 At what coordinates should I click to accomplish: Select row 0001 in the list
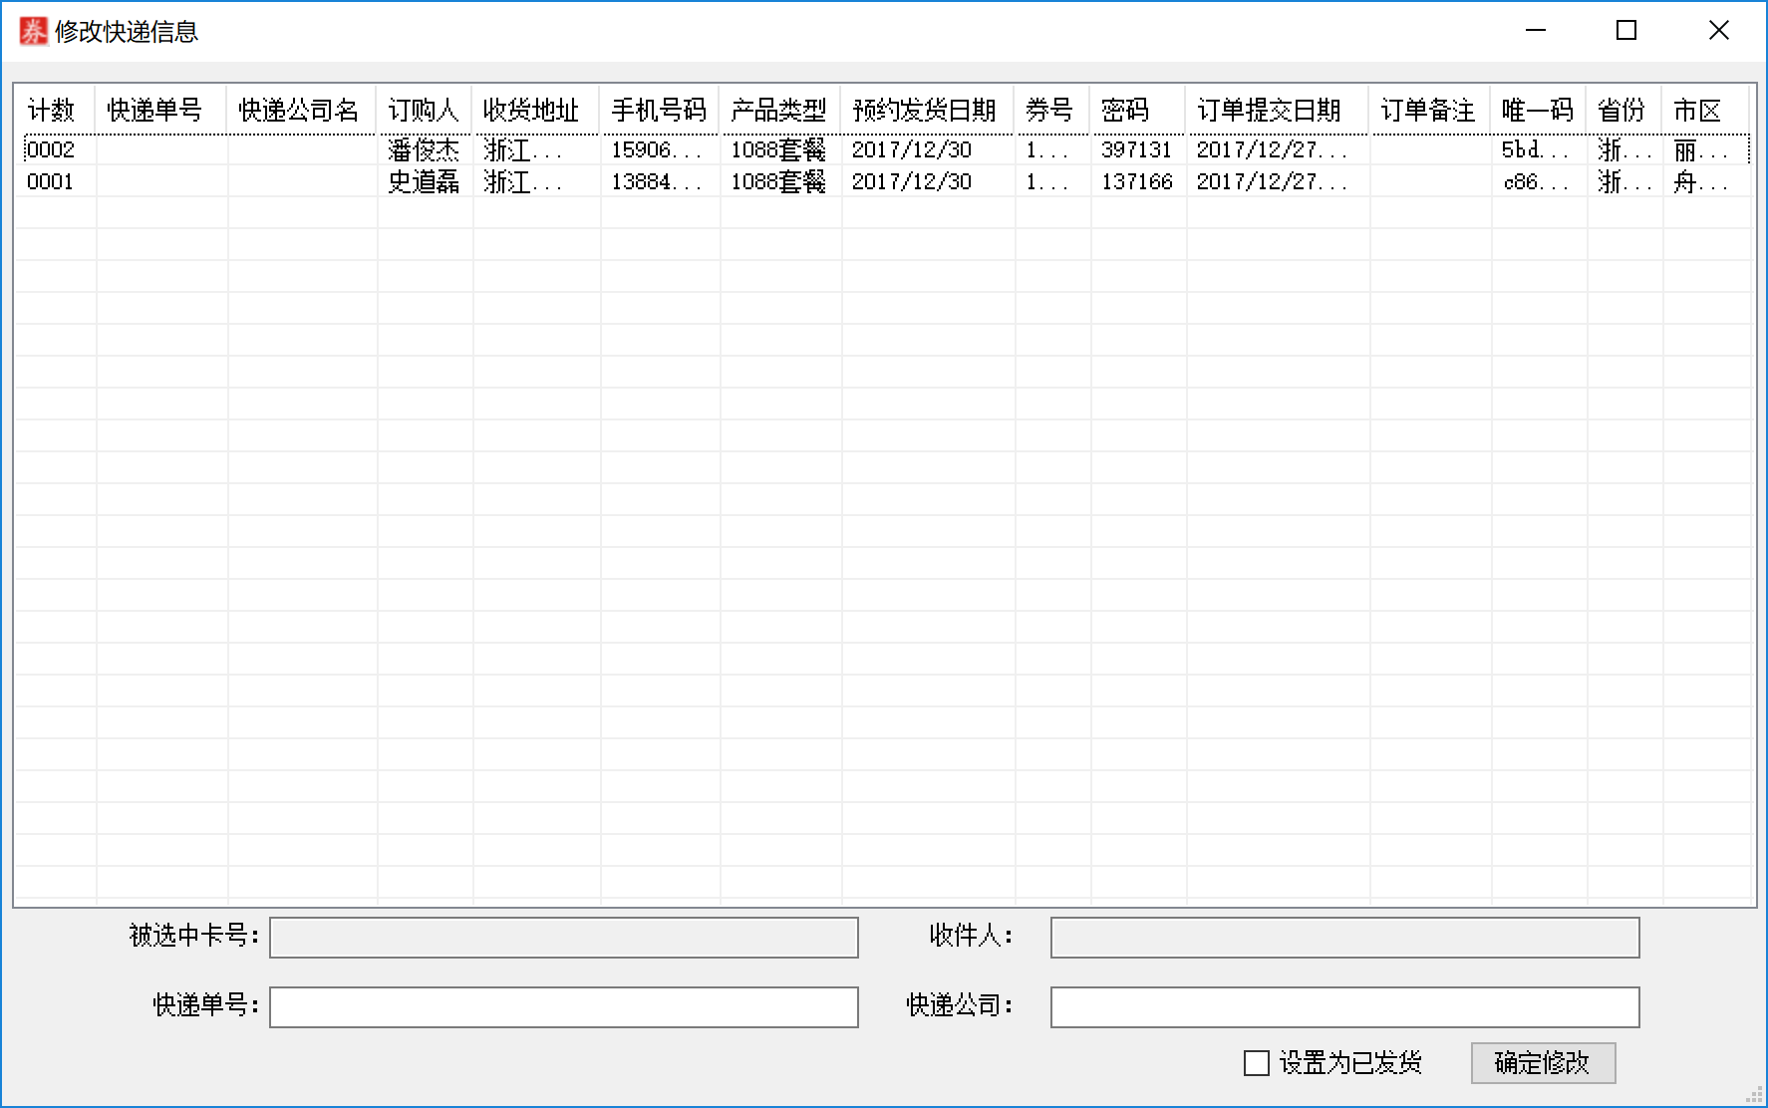tap(51, 181)
